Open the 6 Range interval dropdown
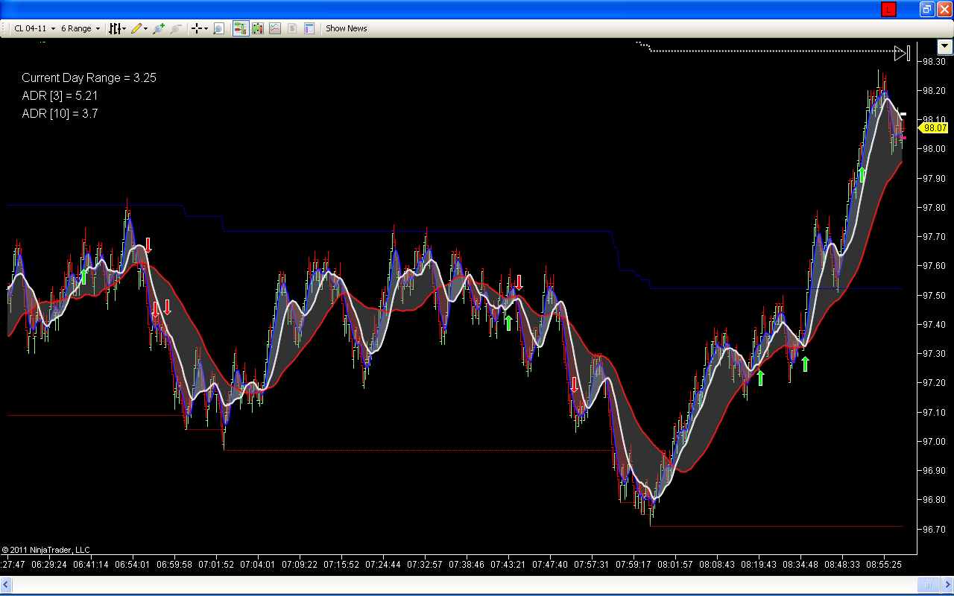 [80, 28]
